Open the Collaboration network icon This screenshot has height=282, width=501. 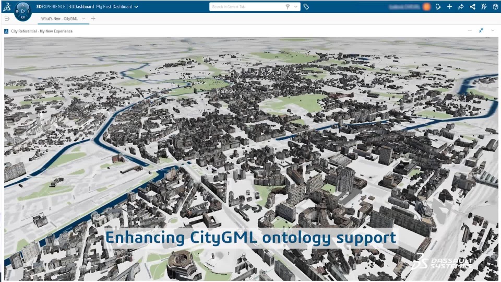click(x=472, y=7)
